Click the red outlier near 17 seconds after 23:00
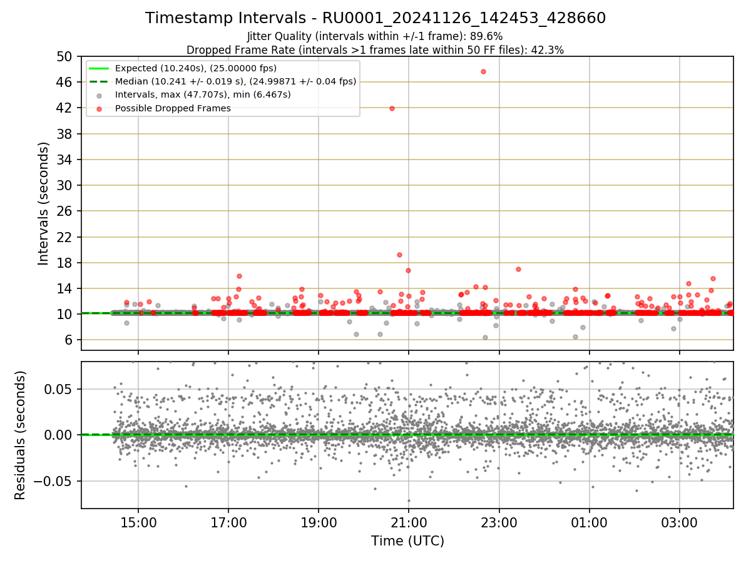Viewport: 751px width, 563px height. point(518,269)
